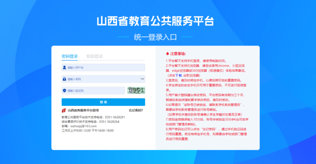Click support phone 0351-5628264 text

109,122
